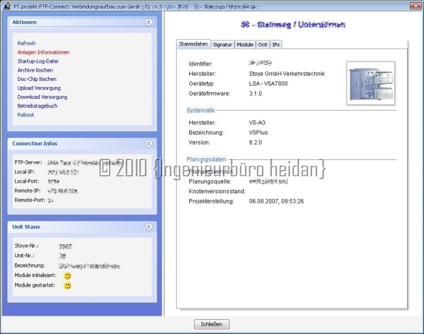Viewport: 424px width, 334px height.
Task: Collapse the Unit Staus panel chevron
Action: (x=149, y=227)
